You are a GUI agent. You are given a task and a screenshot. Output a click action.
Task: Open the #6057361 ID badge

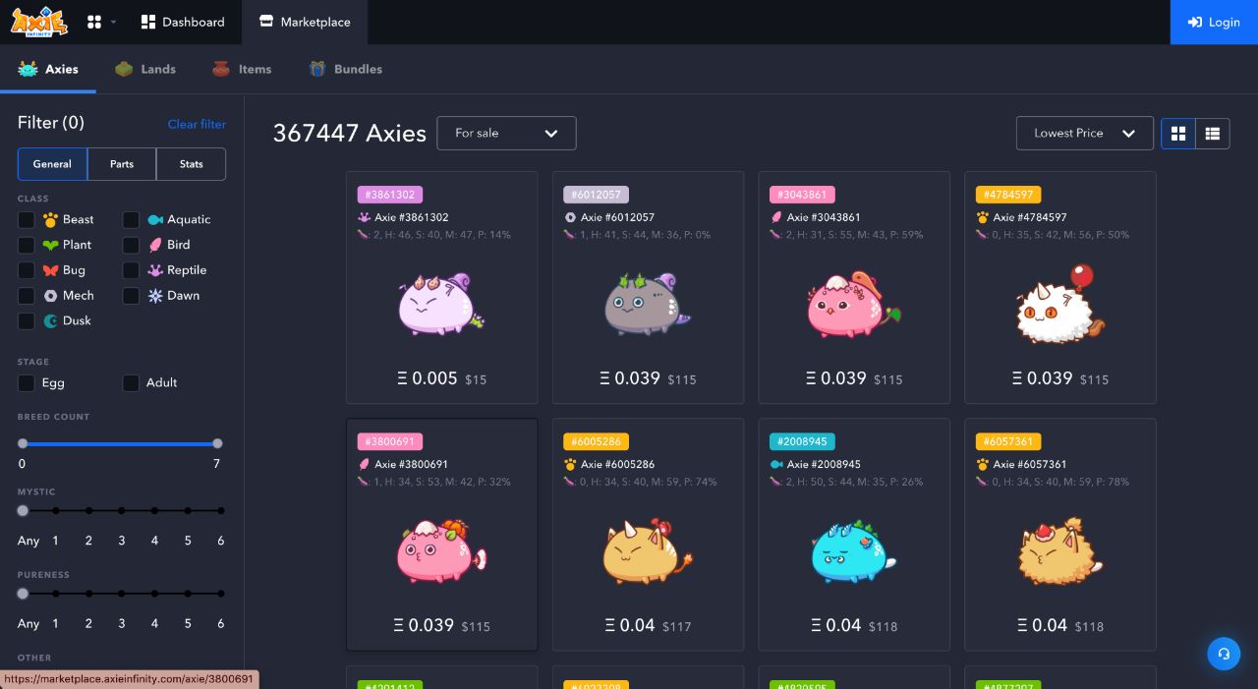coord(1008,441)
